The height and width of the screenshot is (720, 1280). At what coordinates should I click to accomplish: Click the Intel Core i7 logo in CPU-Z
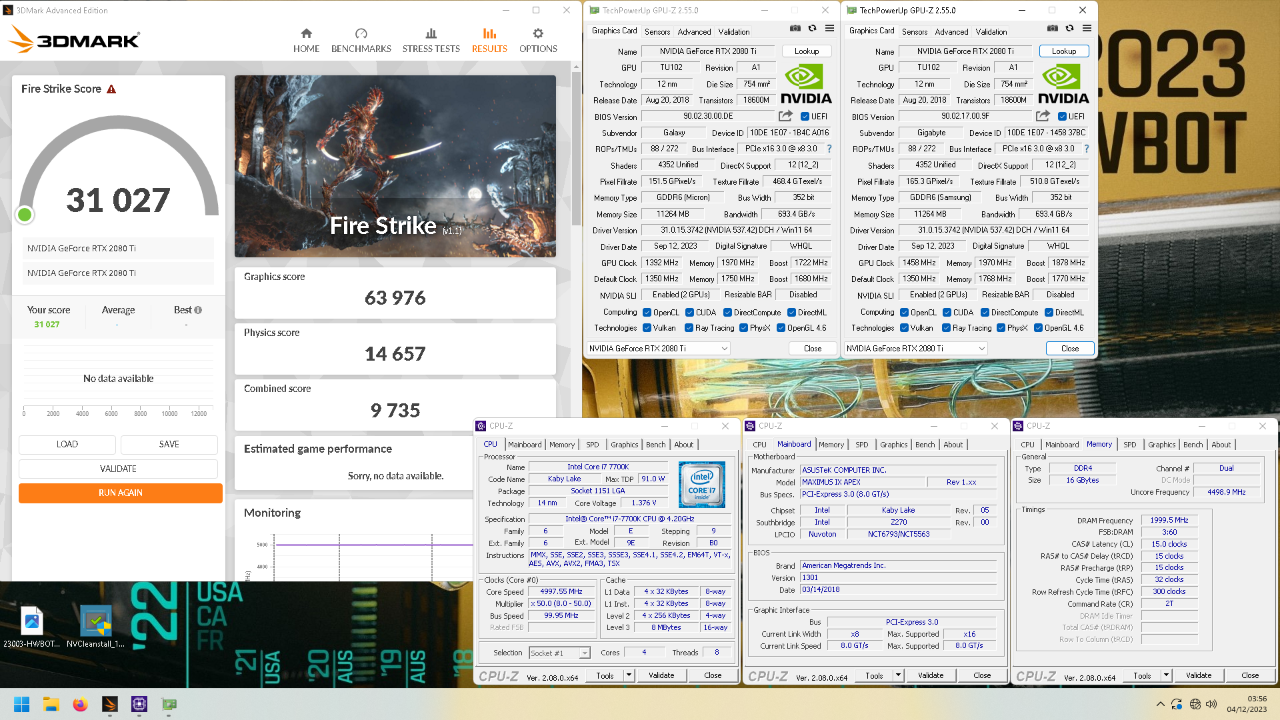702,485
